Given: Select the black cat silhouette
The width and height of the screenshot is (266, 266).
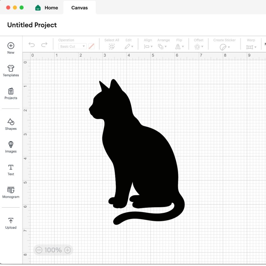Looking at the screenshot, I should click(x=137, y=152).
